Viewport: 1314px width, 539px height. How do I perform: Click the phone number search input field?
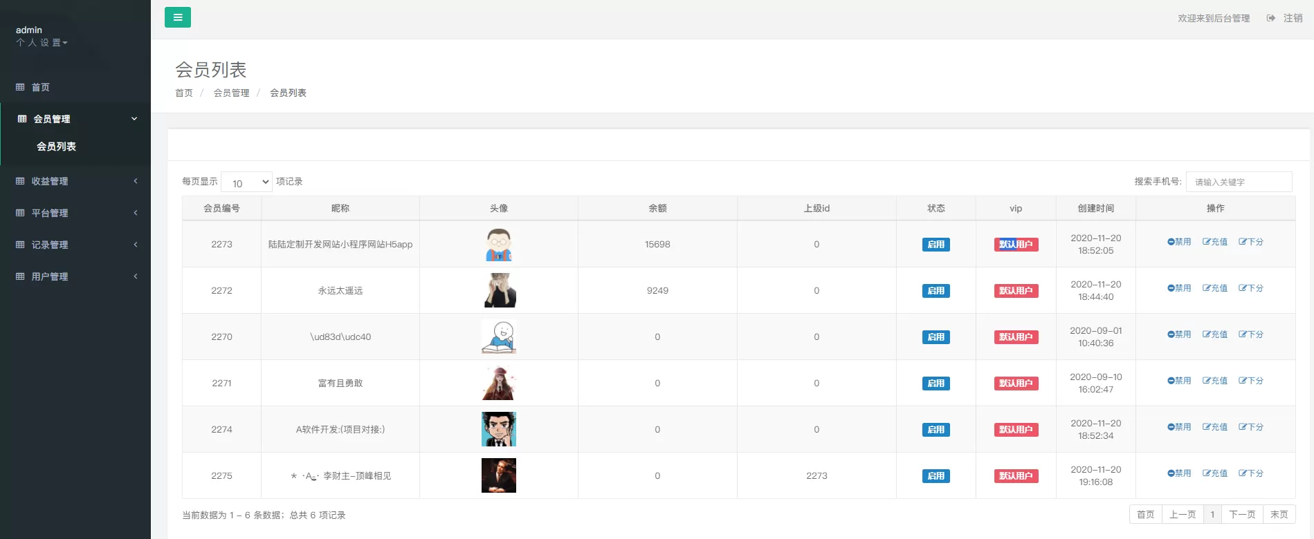(x=1239, y=182)
